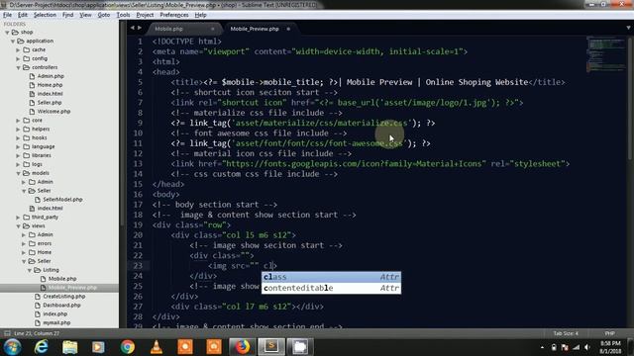Launch Internet Explorer from the taskbar
This screenshot has height=356, width=634.
coord(42,347)
